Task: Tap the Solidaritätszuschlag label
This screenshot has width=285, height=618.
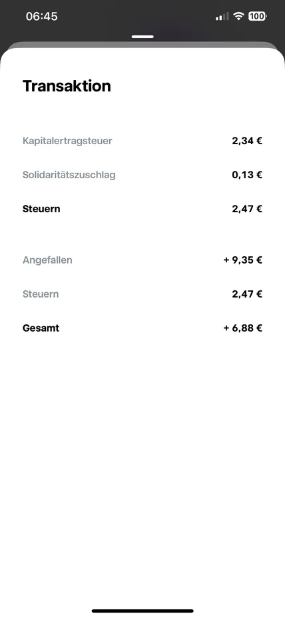Action: pos(69,175)
